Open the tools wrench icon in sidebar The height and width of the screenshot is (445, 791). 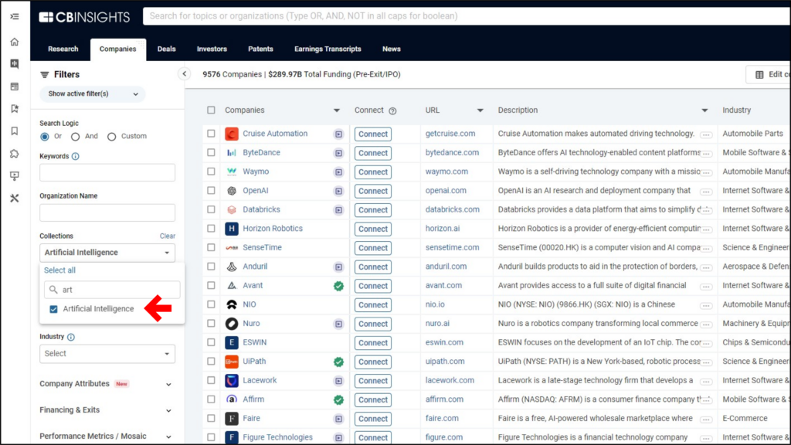click(x=15, y=199)
